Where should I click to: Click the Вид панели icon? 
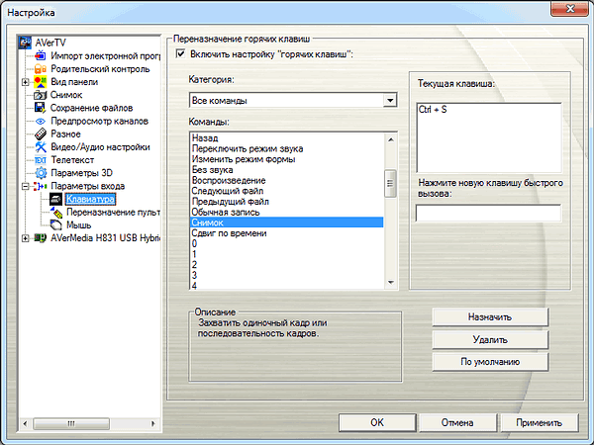(x=41, y=82)
